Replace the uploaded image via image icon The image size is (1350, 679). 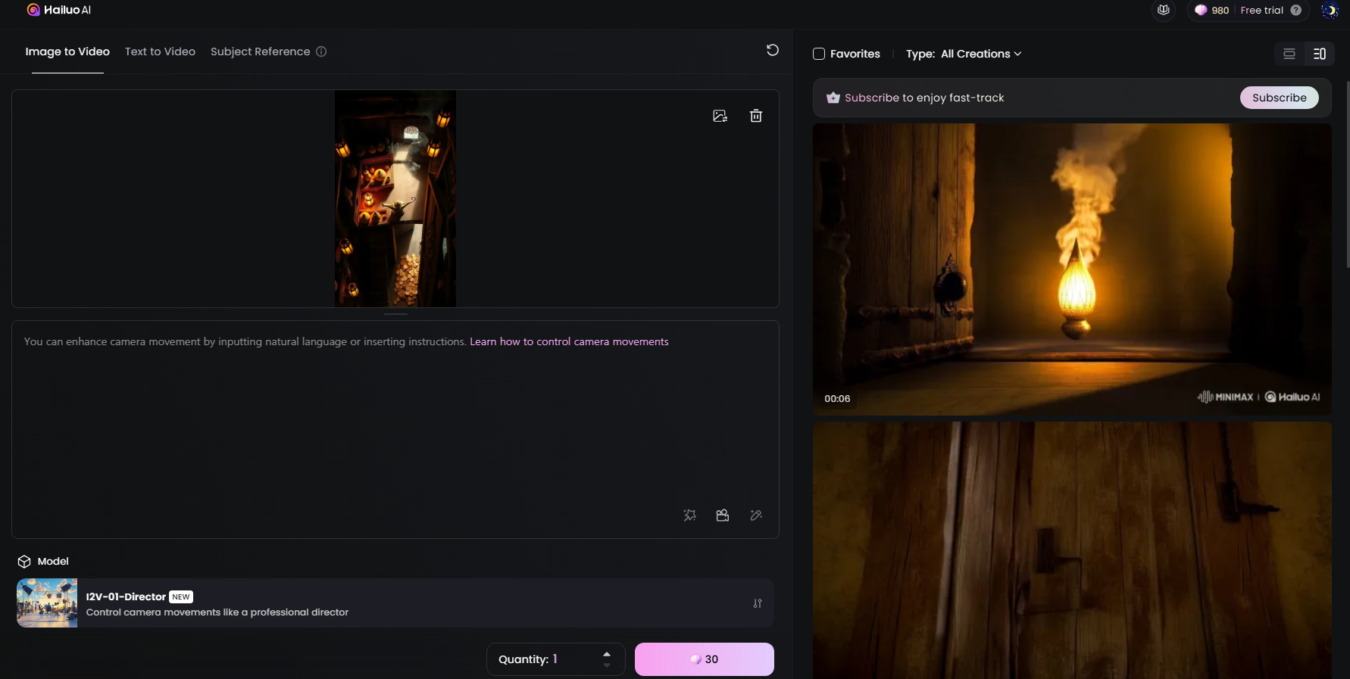point(720,116)
